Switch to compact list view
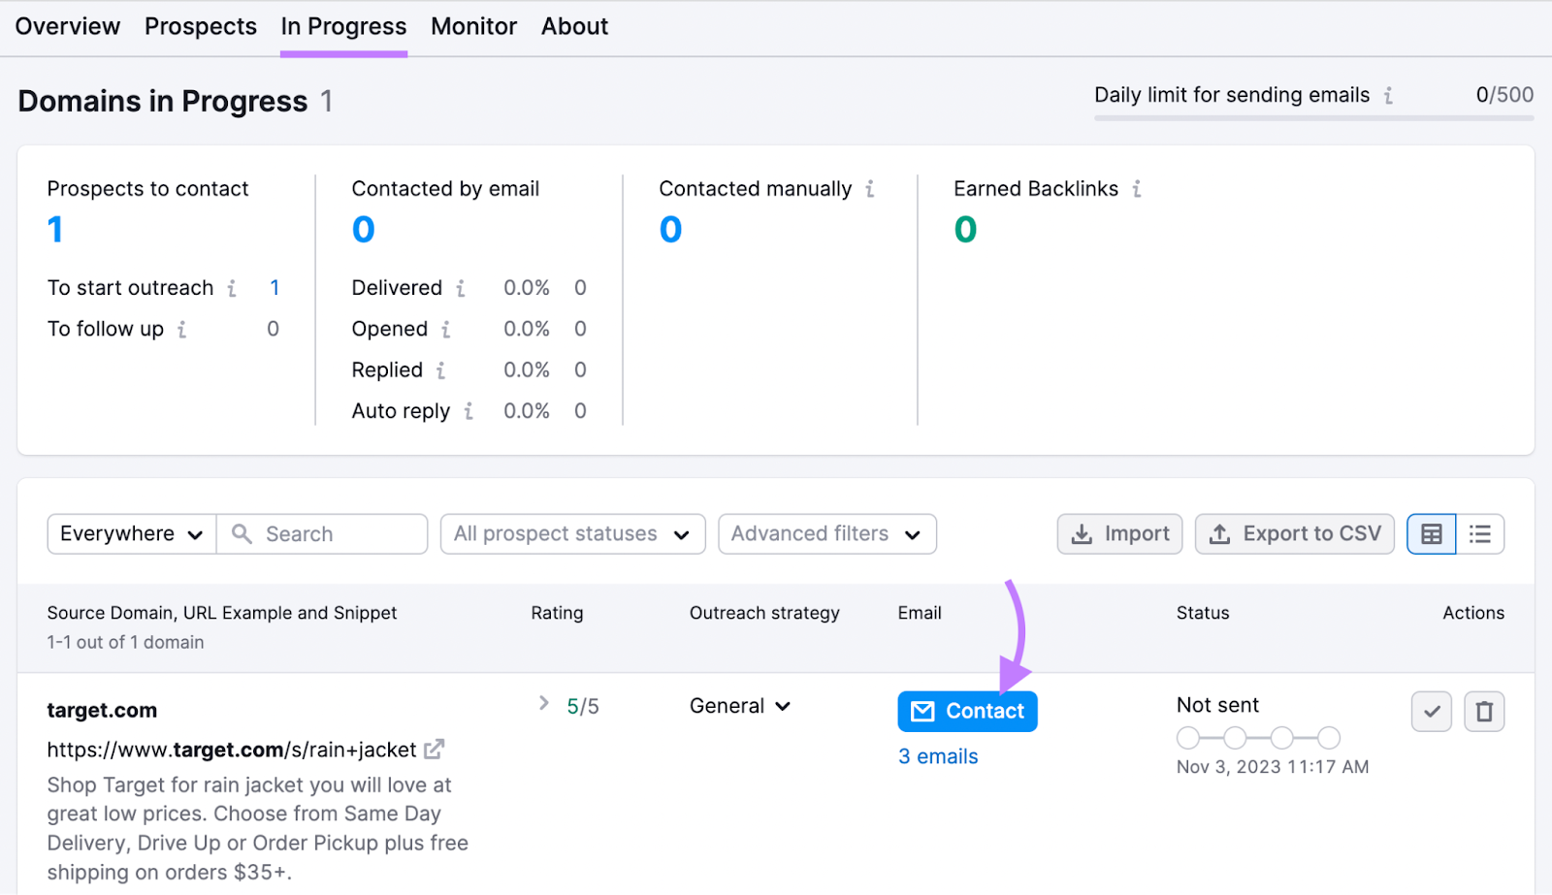The width and height of the screenshot is (1552, 895). (x=1480, y=533)
